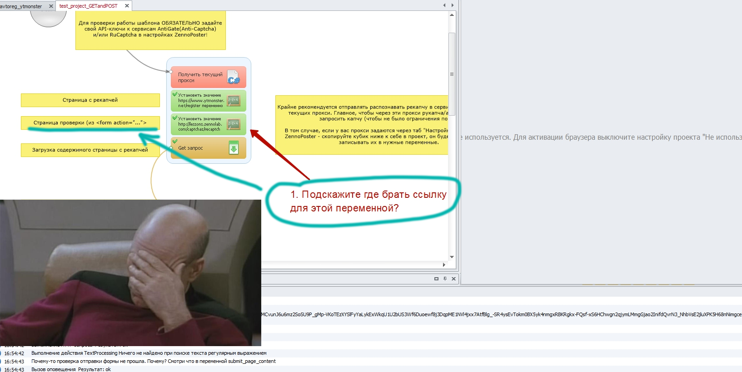Click browser disabled message in right pane

601,137
